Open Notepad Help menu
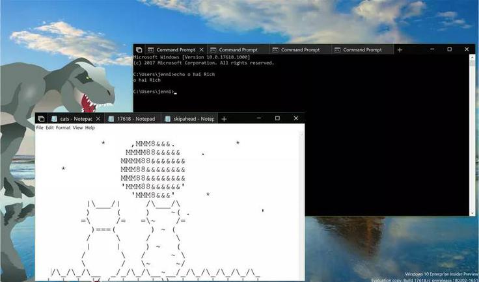 click(x=90, y=127)
